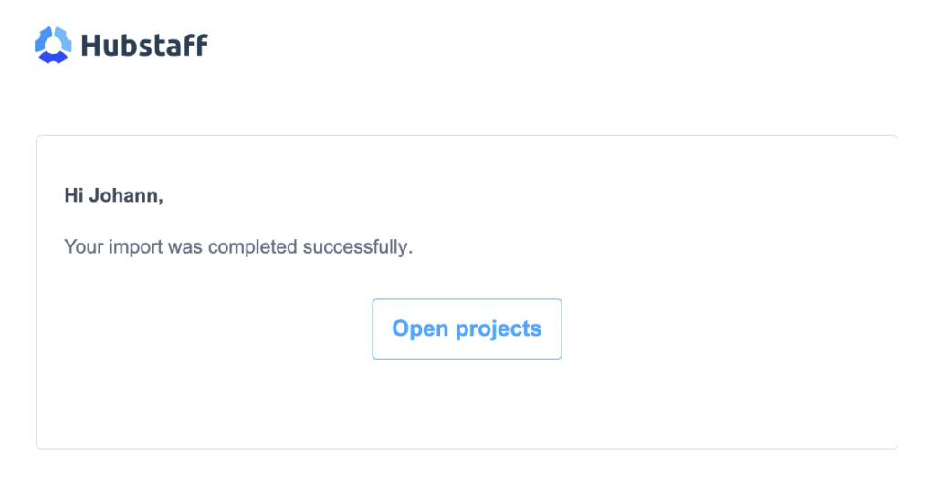Select the "Hi Johann," greeting line

click(x=114, y=195)
